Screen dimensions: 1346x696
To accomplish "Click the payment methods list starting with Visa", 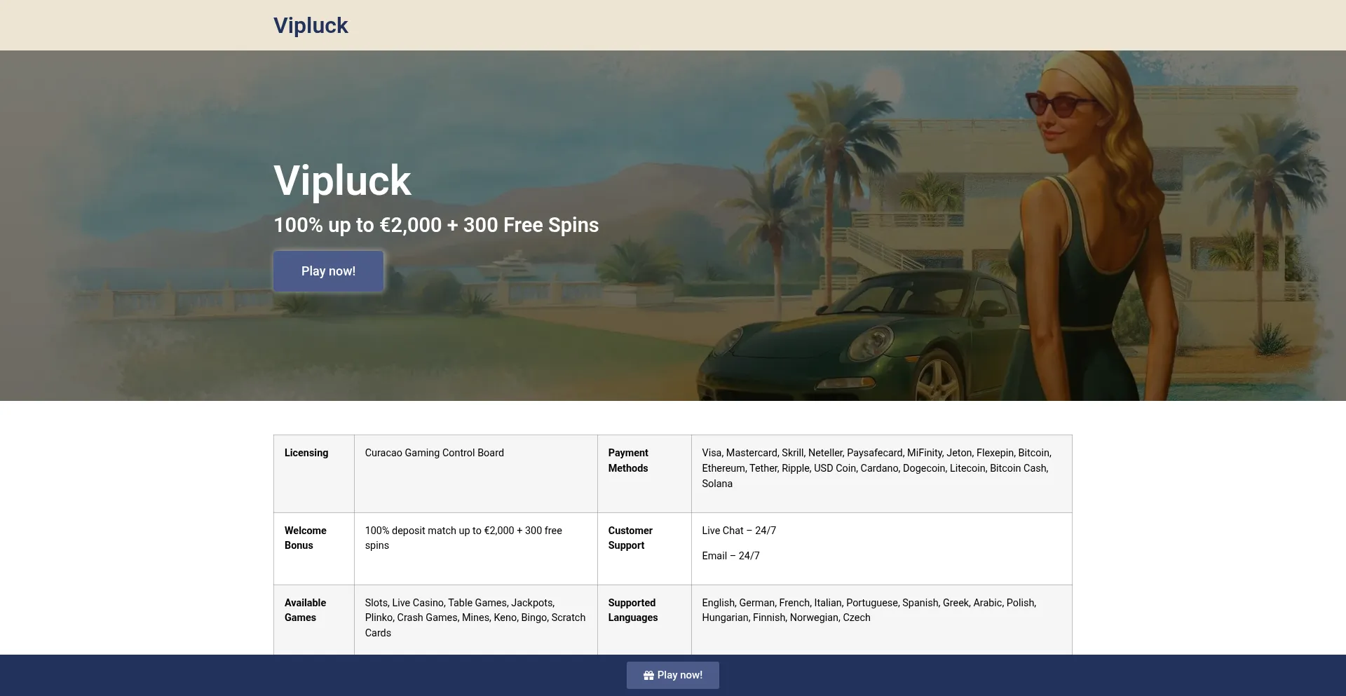I will 877,468.
